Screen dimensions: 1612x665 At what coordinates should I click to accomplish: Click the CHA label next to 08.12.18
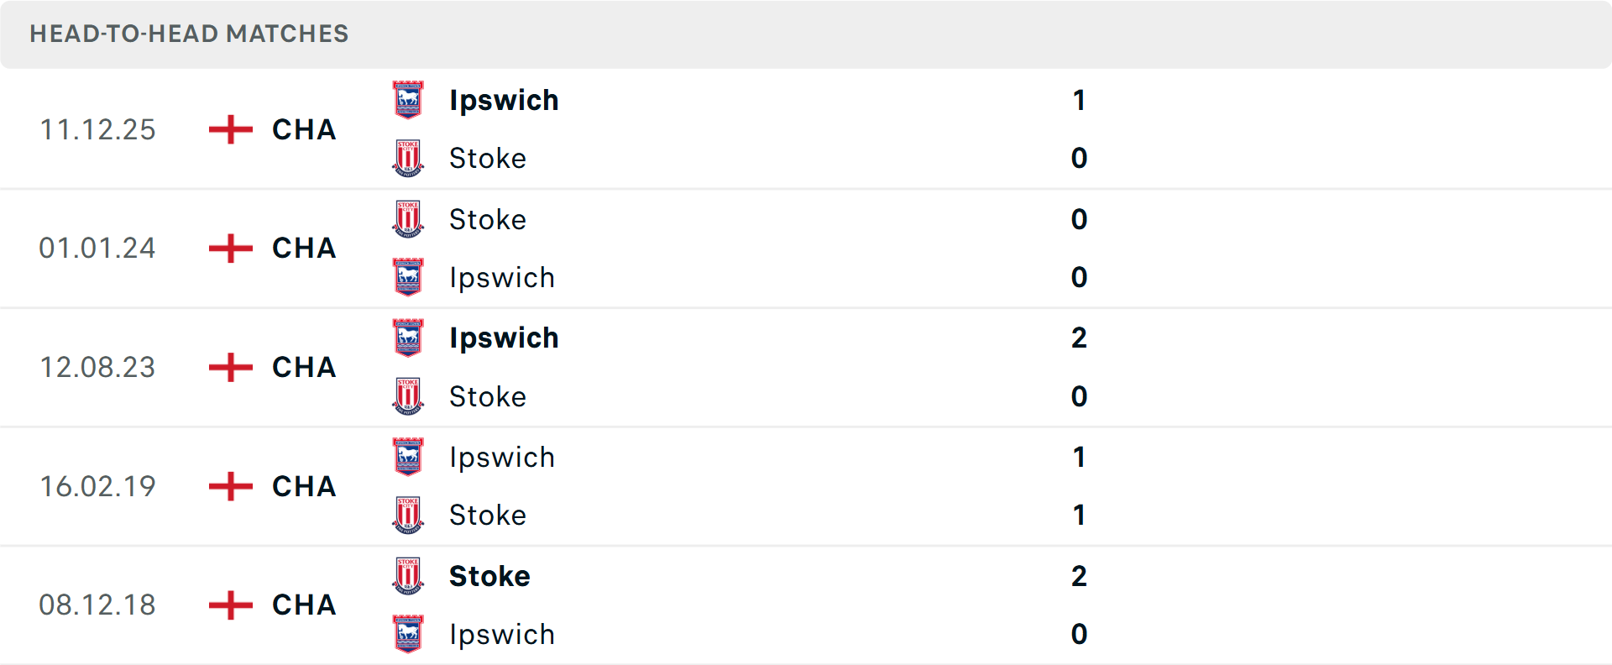point(303,605)
